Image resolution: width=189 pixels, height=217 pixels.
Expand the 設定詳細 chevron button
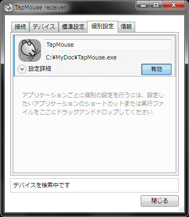click(22, 69)
